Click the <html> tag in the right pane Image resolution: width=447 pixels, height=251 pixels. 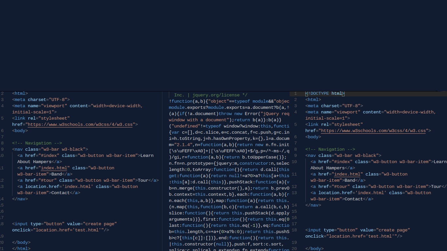tap(313, 100)
